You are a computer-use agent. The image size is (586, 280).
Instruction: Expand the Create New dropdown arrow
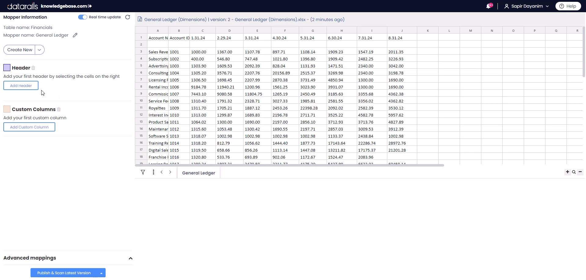(x=40, y=50)
